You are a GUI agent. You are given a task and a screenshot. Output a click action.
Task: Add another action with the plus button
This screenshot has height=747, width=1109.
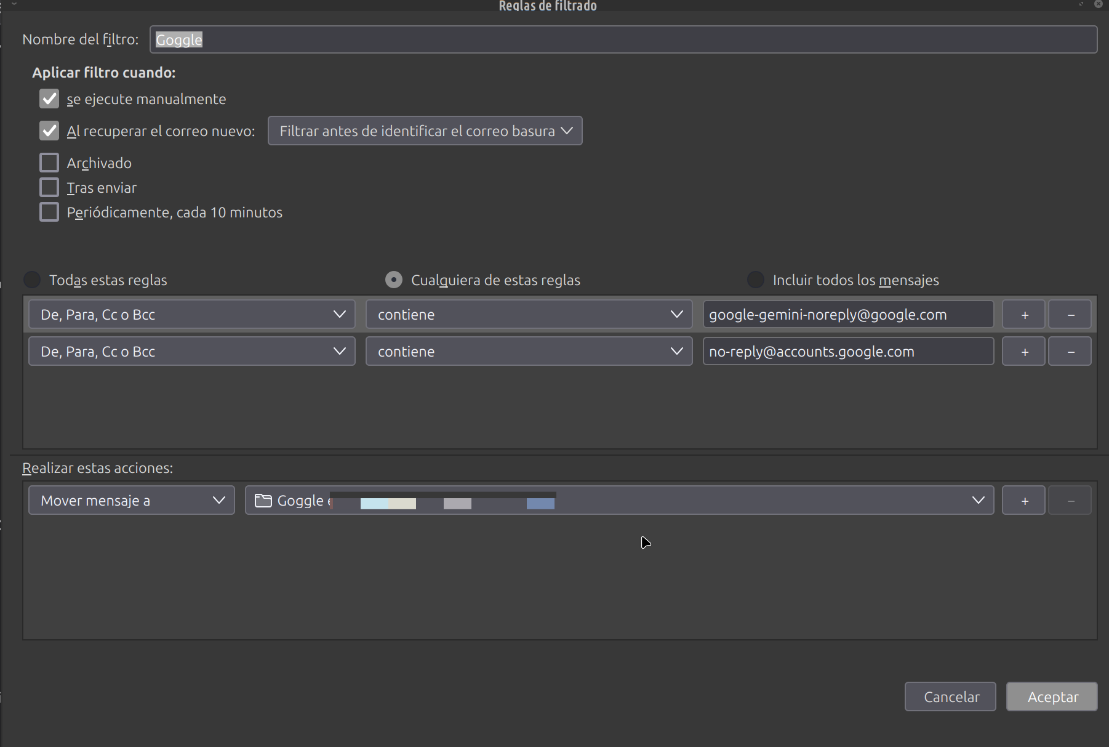pyautogui.click(x=1023, y=501)
